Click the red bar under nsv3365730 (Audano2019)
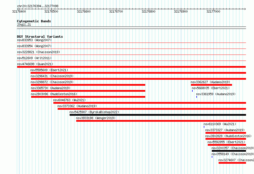This screenshot has height=174, width=254. point(88,91)
